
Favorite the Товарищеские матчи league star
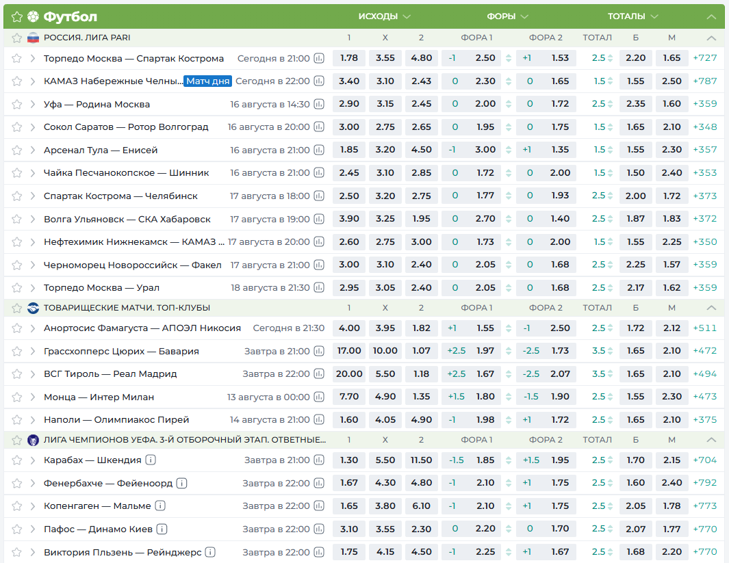click(x=16, y=308)
